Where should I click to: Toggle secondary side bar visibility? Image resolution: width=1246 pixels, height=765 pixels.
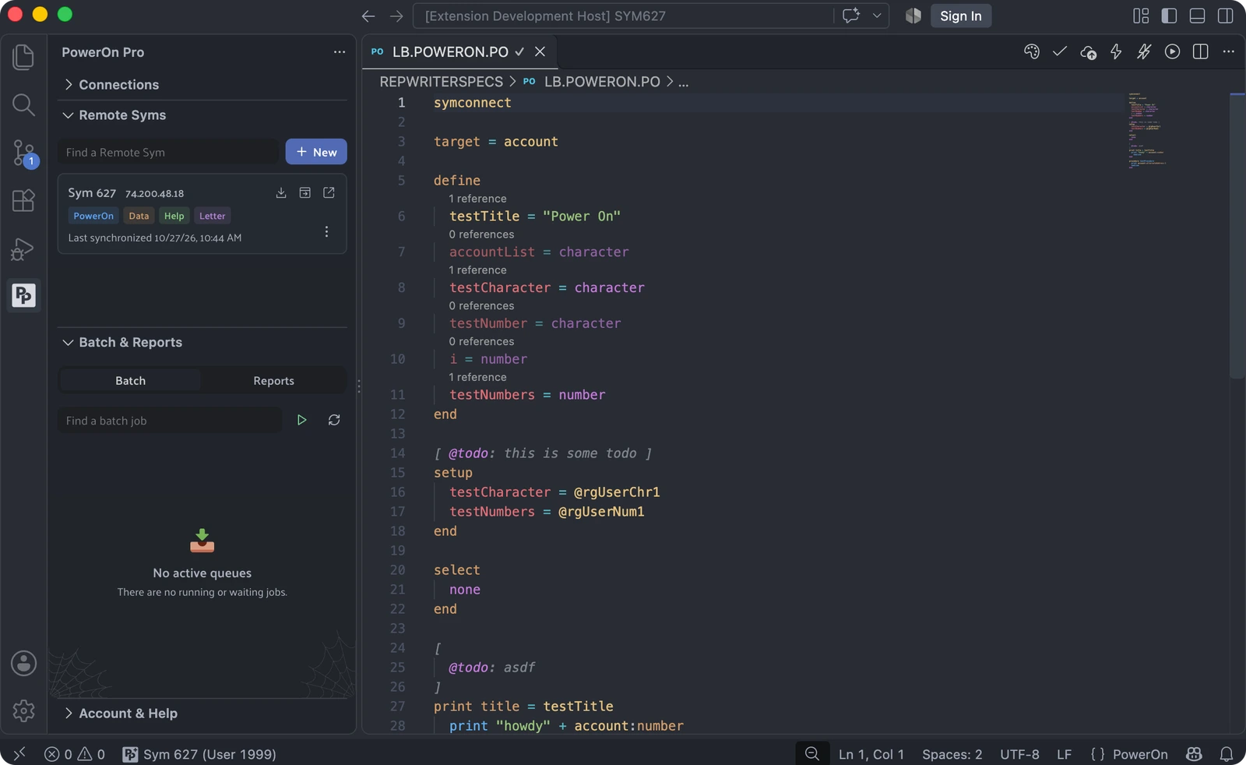pos(1226,16)
